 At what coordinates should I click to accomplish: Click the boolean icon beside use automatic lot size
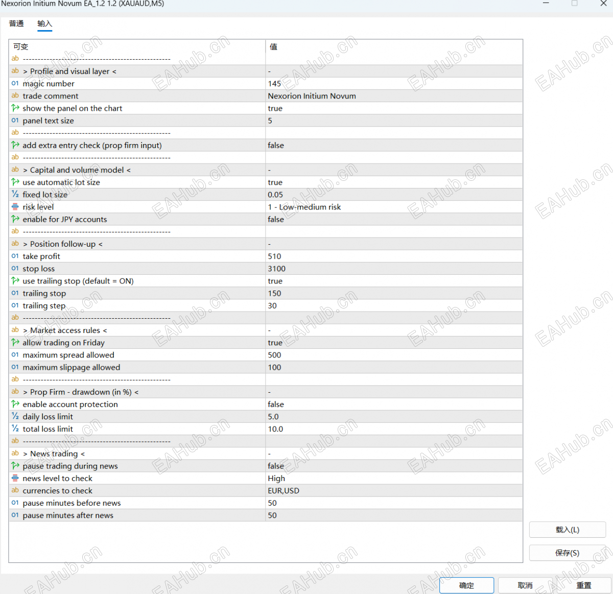pyautogui.click(x=15, y=182)
